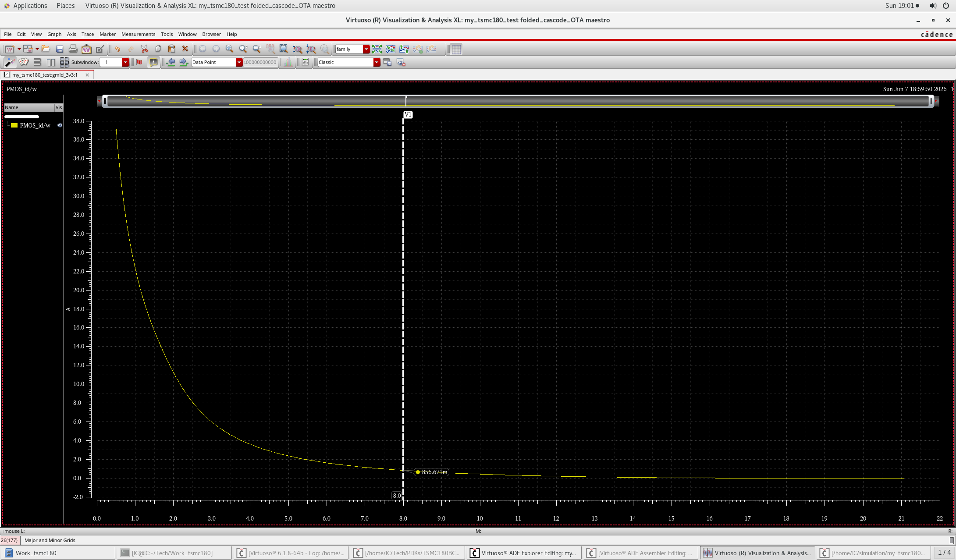Image resolution: width=956 pixels, height=560 pixels.
Task: Click the undo arrow icon
Action: point(117,49)
